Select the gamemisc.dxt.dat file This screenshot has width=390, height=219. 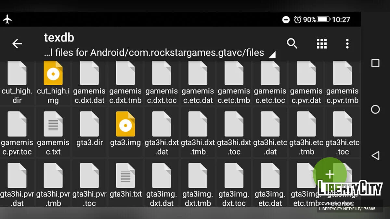coord(89,73)
